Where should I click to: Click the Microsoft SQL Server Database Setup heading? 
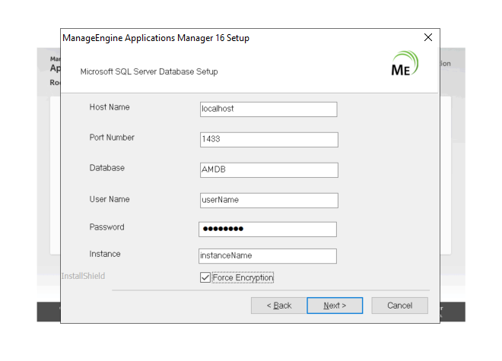click(149, 71)
